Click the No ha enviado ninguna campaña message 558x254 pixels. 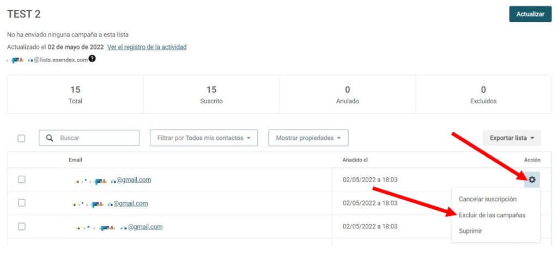(x=68, y=35)
